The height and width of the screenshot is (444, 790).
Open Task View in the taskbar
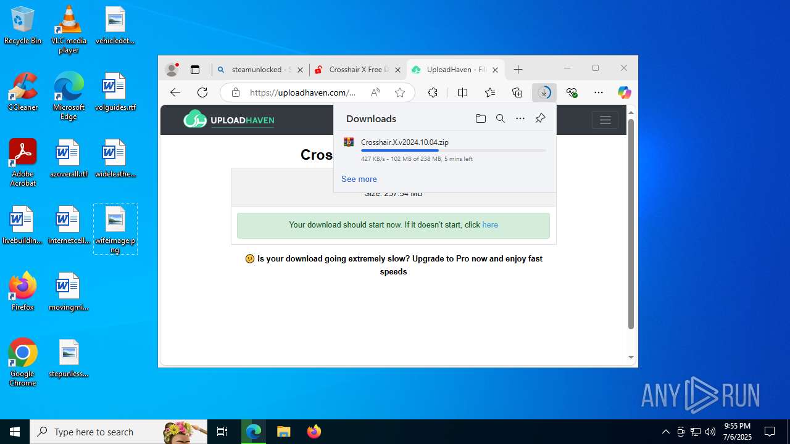[x=222, y=432]
